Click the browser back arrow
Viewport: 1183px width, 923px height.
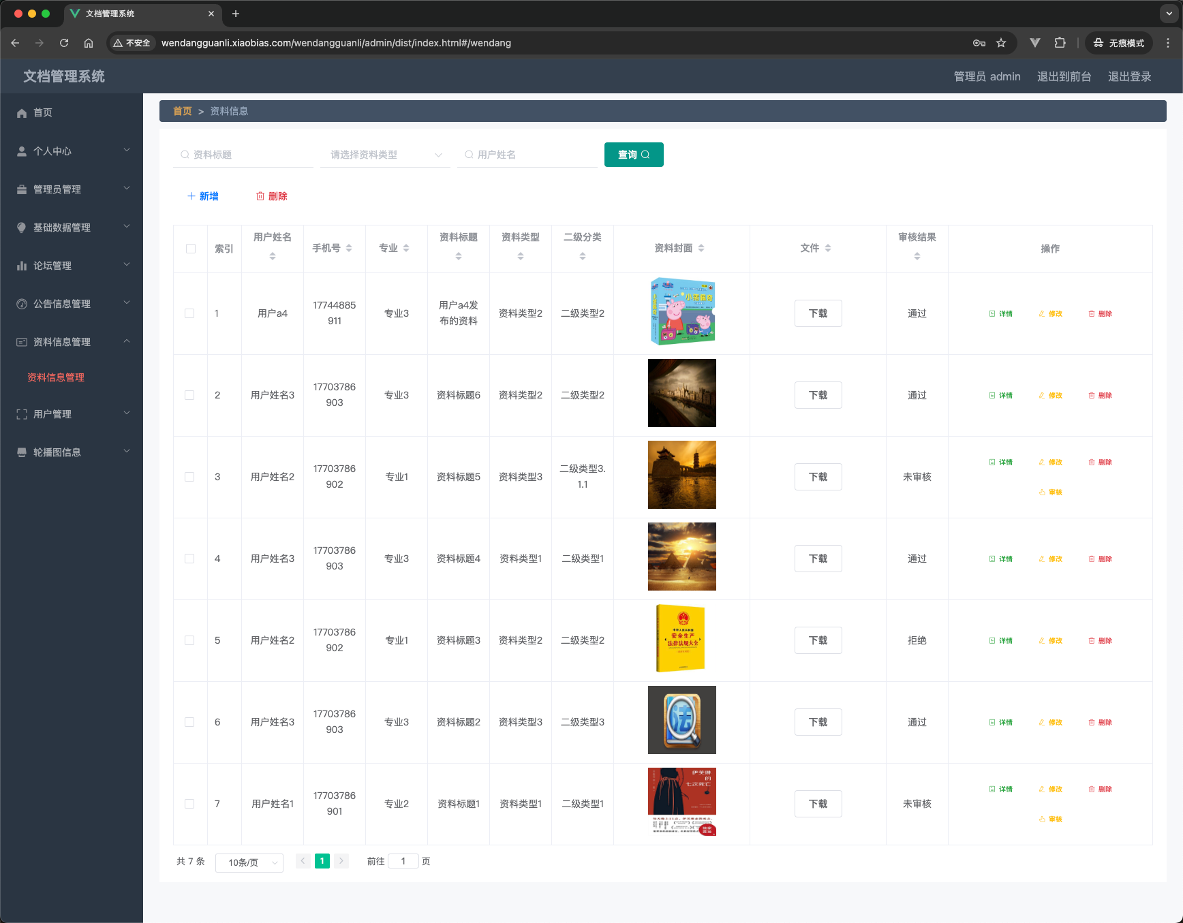coord(15,43)
